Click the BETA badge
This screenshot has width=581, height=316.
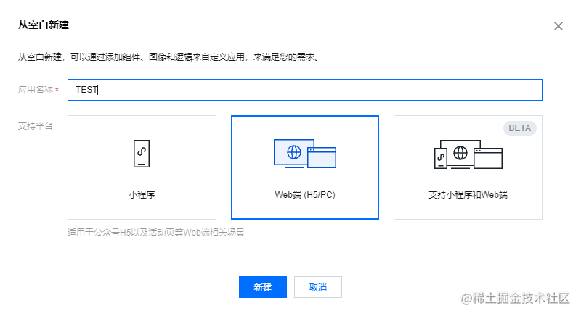[x=520, y=128]
